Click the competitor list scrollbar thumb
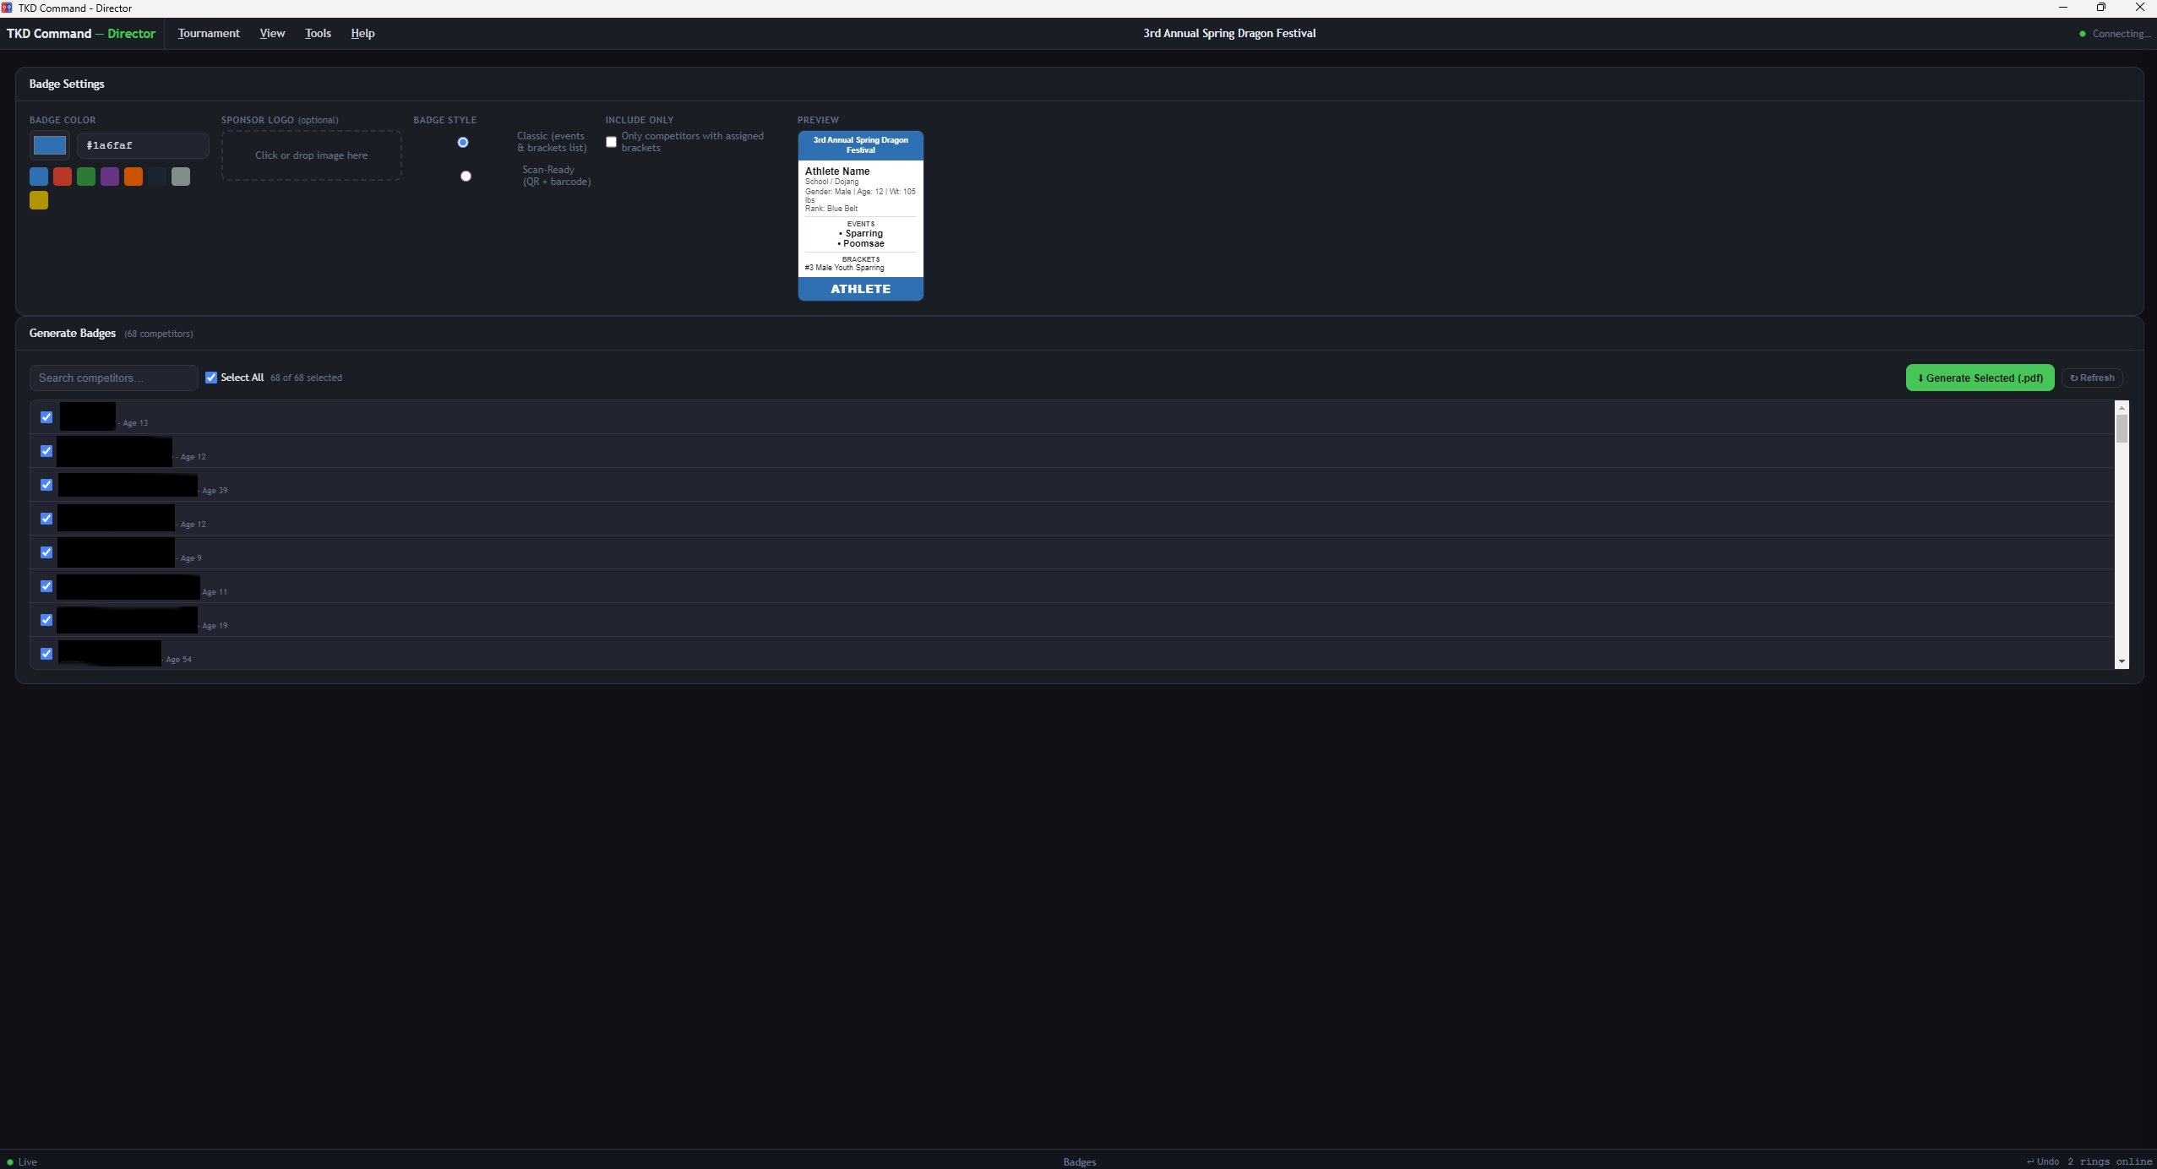 pos(2122,428)
